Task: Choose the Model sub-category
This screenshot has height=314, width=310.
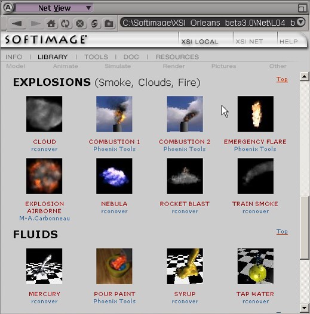Action: (x=16, y=66)
